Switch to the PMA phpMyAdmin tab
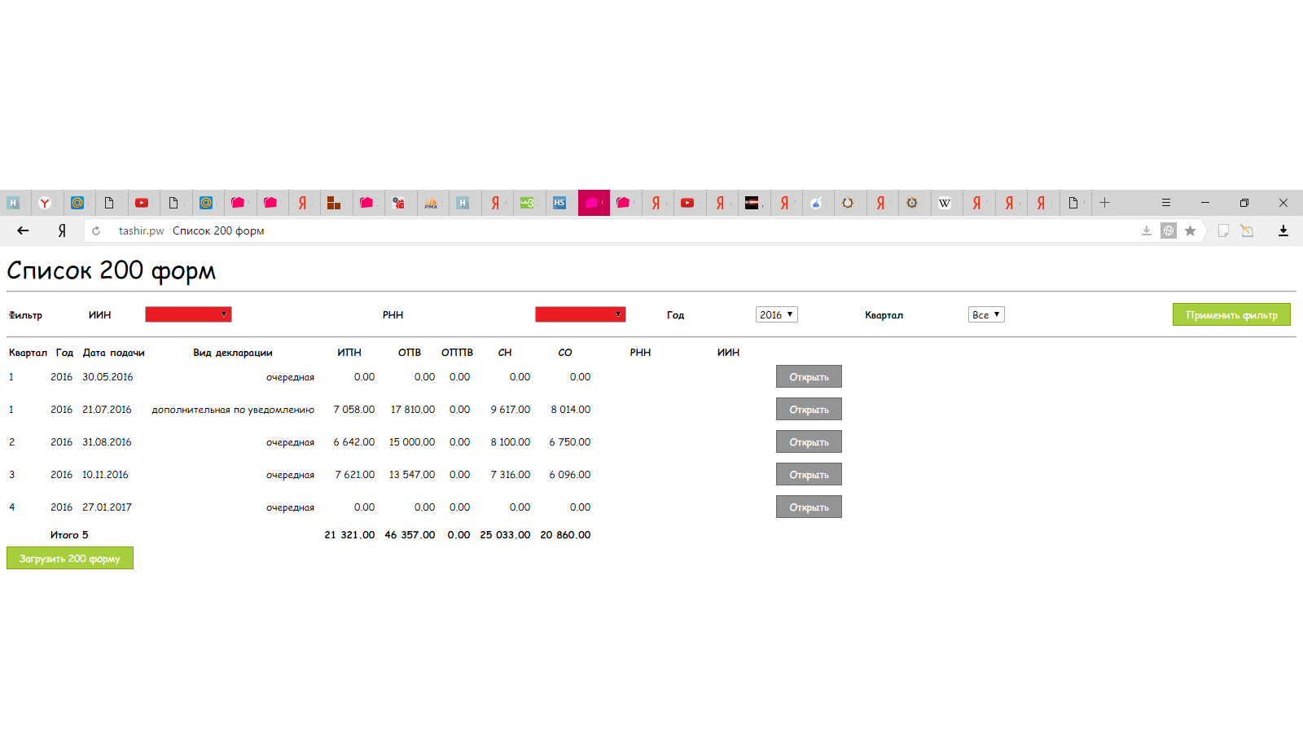 click(431, 203)
